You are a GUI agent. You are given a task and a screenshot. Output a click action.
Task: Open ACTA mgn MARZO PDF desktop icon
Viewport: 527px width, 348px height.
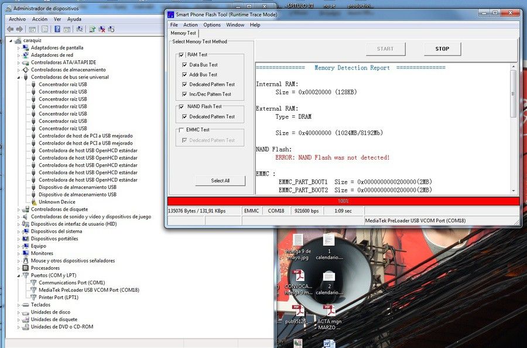tap(329, 318)
